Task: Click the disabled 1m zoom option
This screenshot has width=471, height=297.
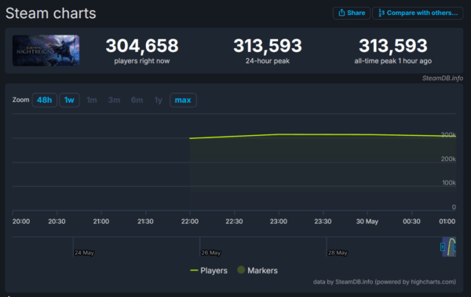Action: (92, 100)
